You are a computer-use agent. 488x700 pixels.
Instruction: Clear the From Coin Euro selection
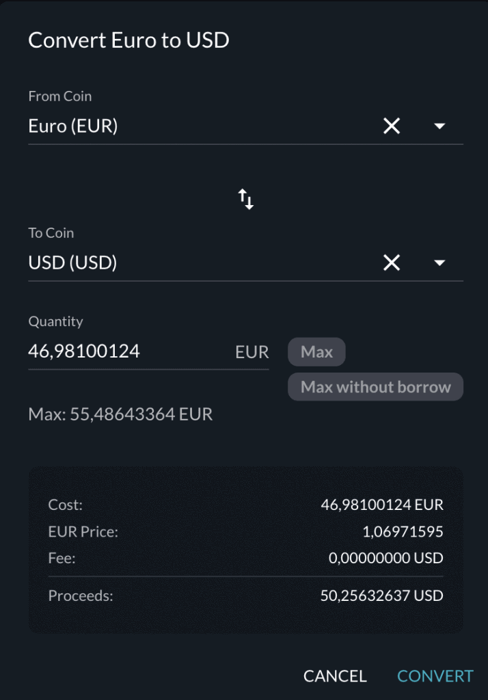click(x=392, y=126)
